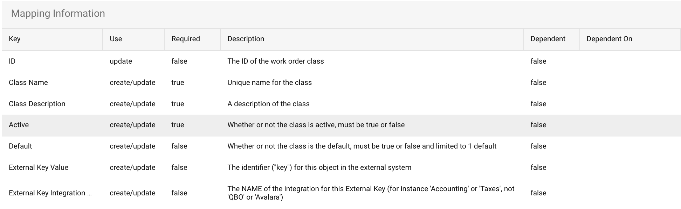Click the Dependent column header
This screenshot has width=681, height=209.
[x=548, y=39]
